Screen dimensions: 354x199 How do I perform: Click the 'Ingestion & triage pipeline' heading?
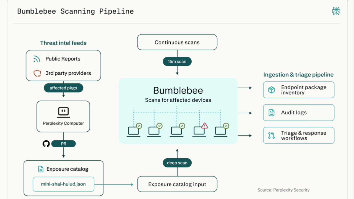point(298,75)
